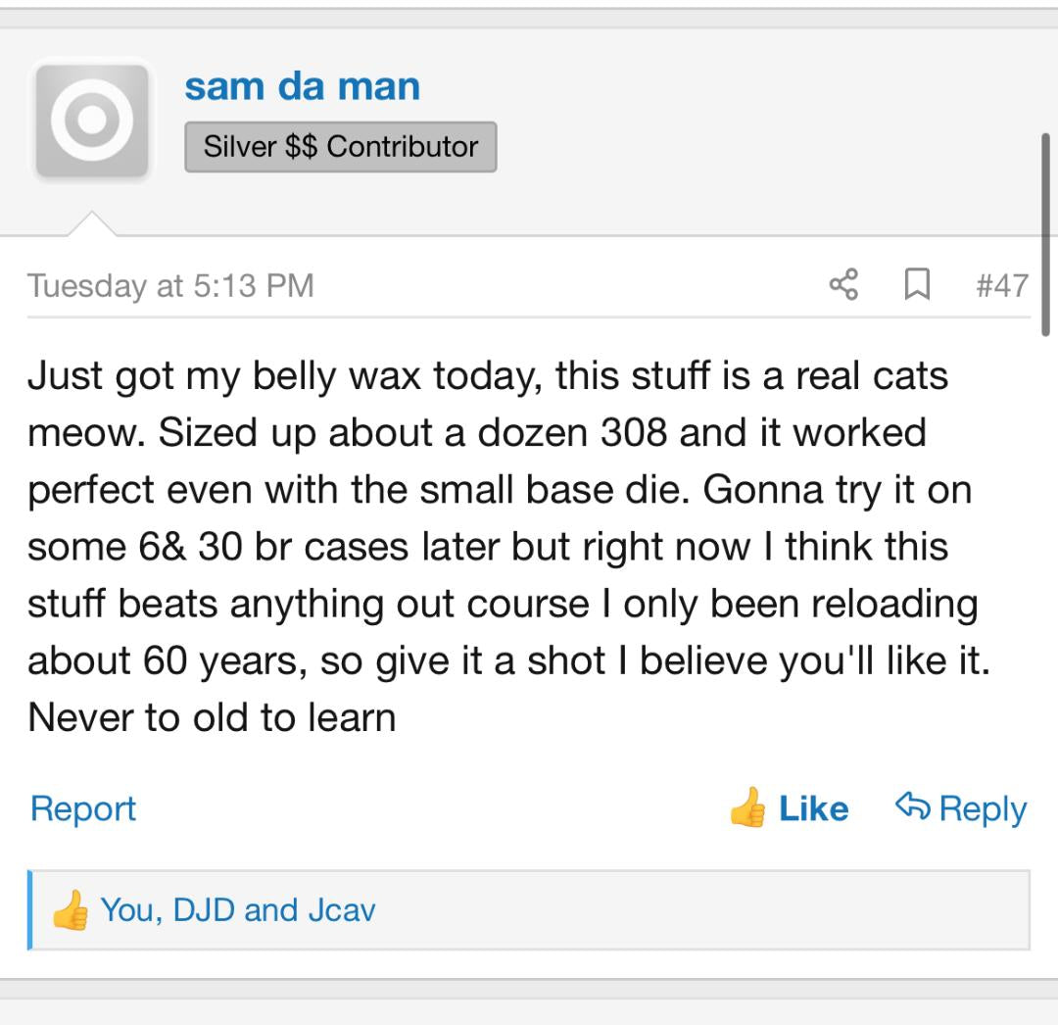Report this post
The image size is (1058, 1025).
83,808
